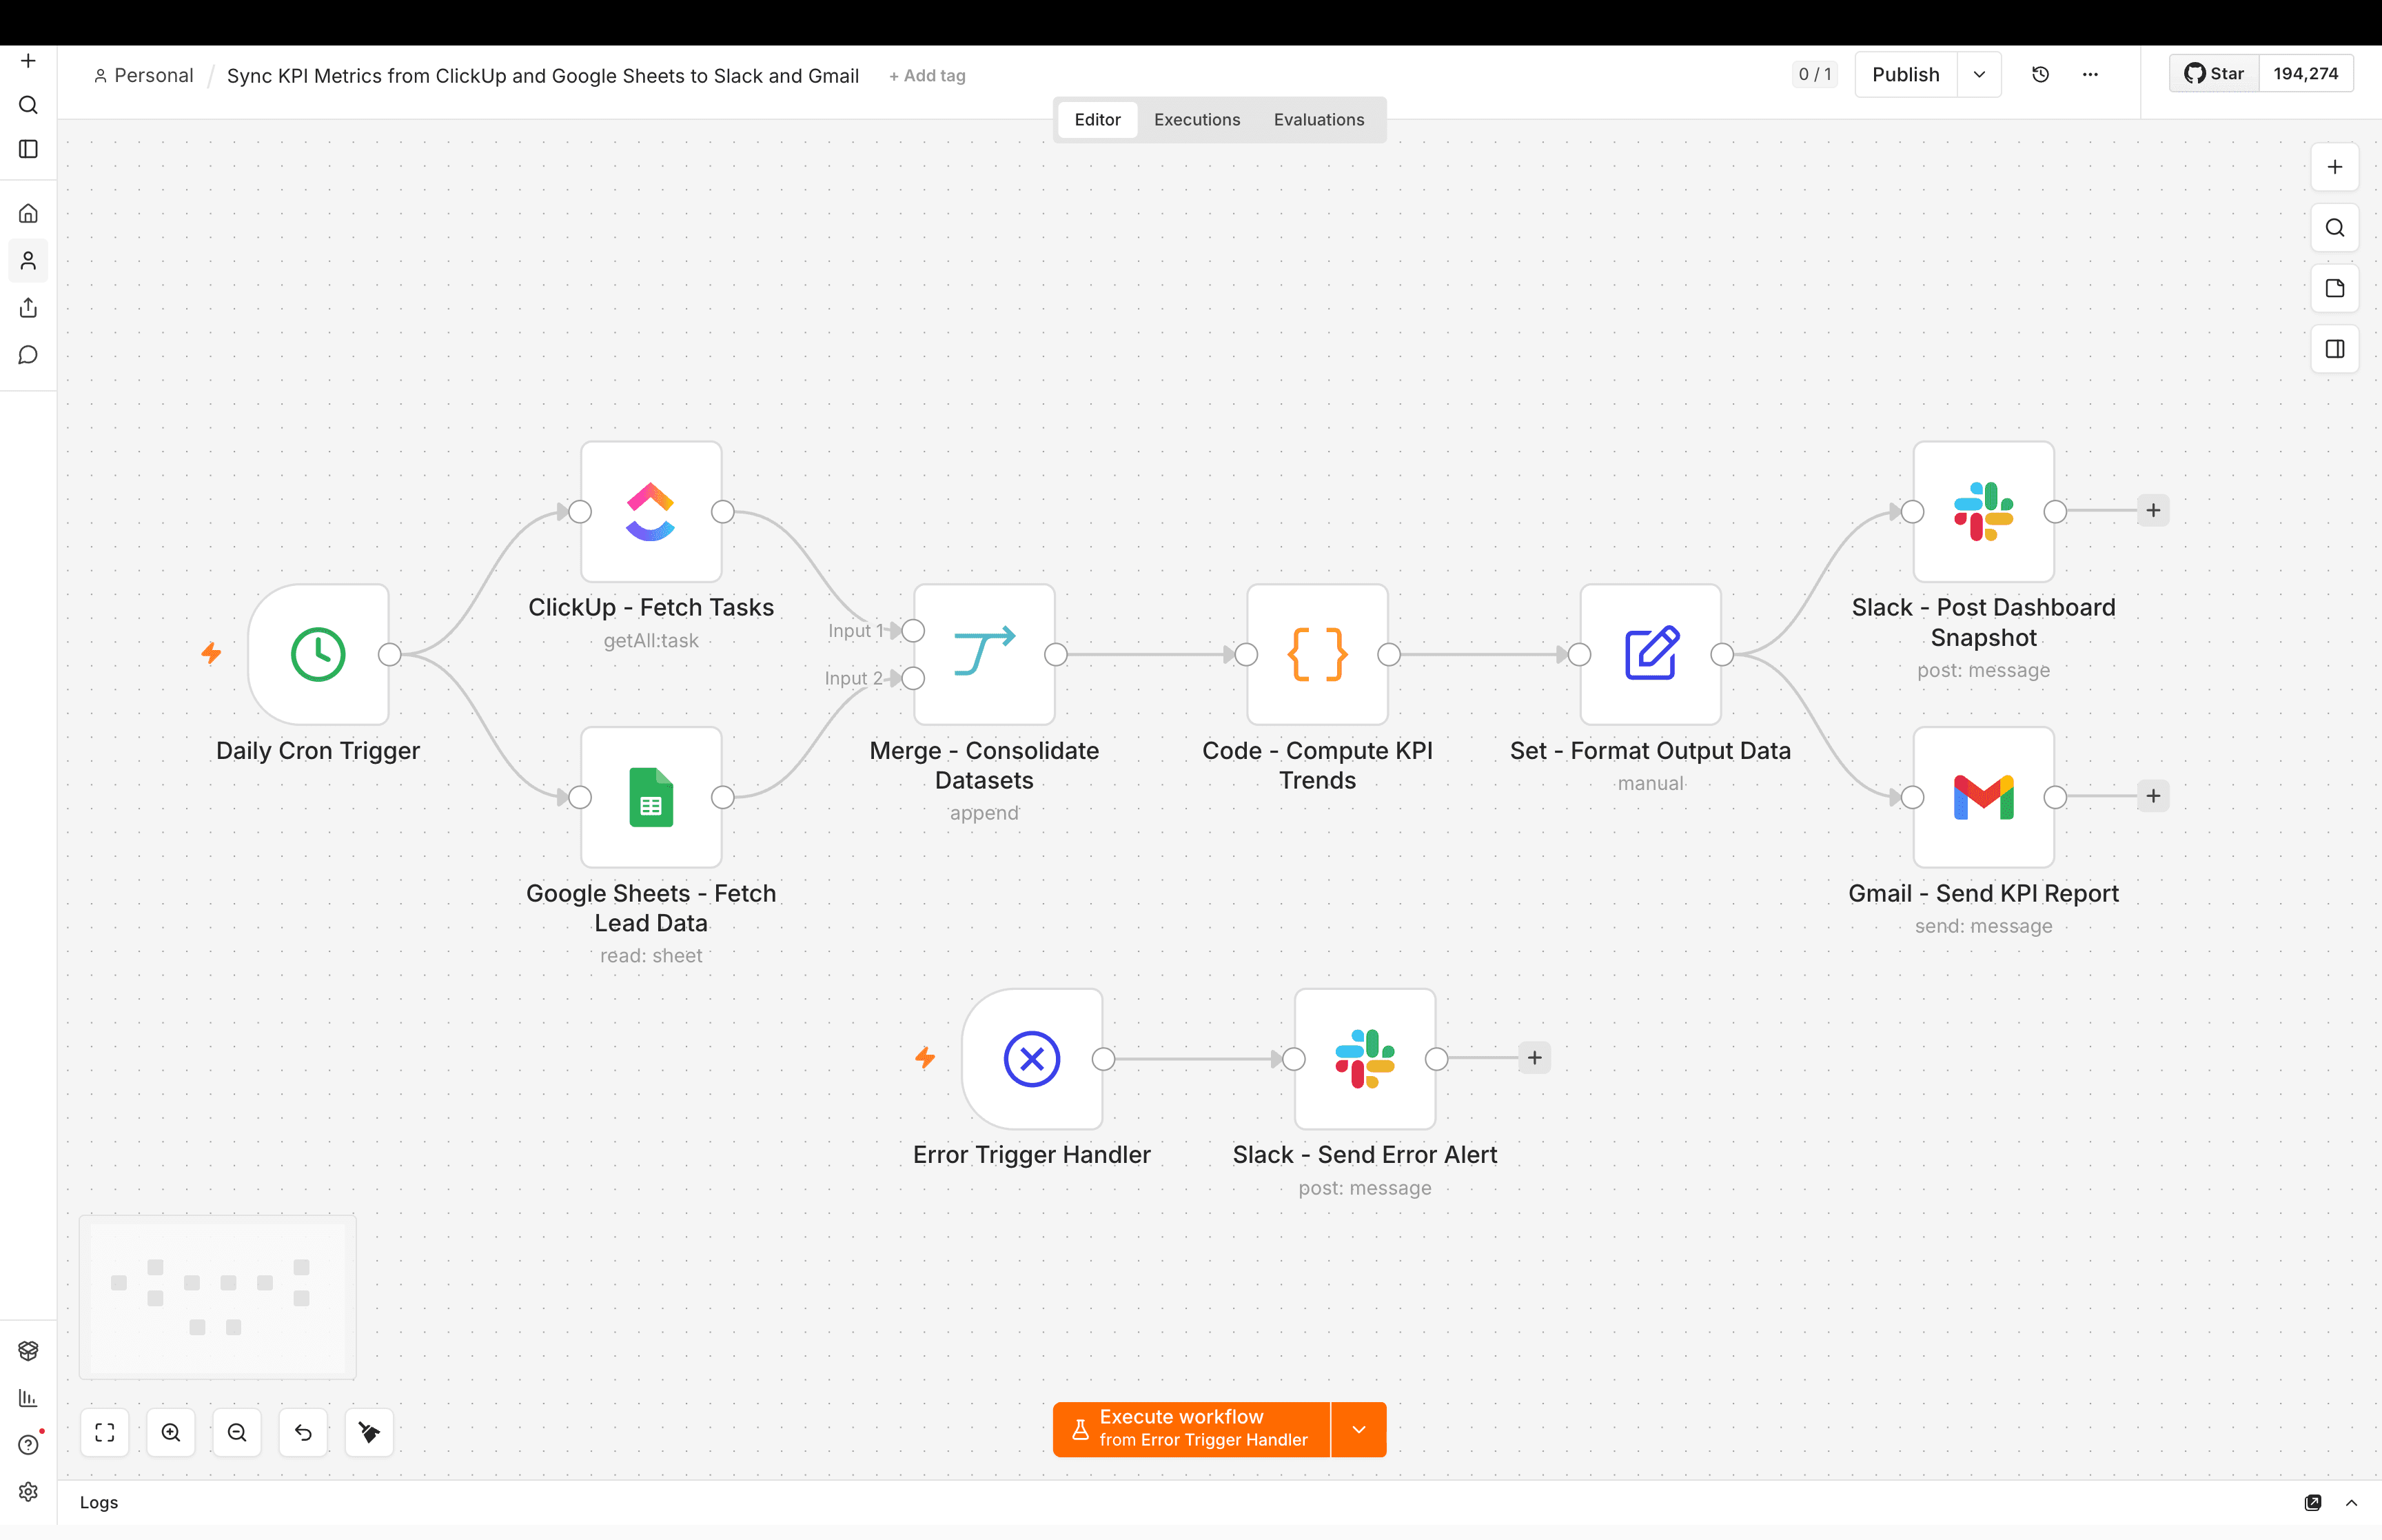
Task: Add node after Gmail - Send KPI Report
Action: (2153, 796)
